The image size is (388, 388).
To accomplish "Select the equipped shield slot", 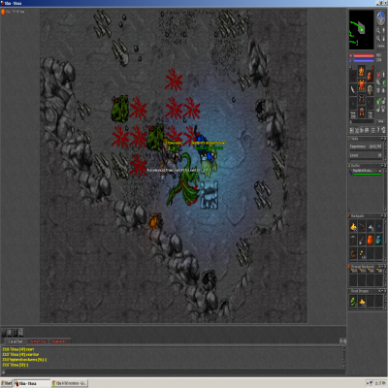I will coord(370,90).
